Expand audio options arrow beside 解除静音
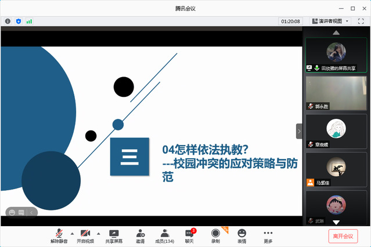 [x=72, y=233]
